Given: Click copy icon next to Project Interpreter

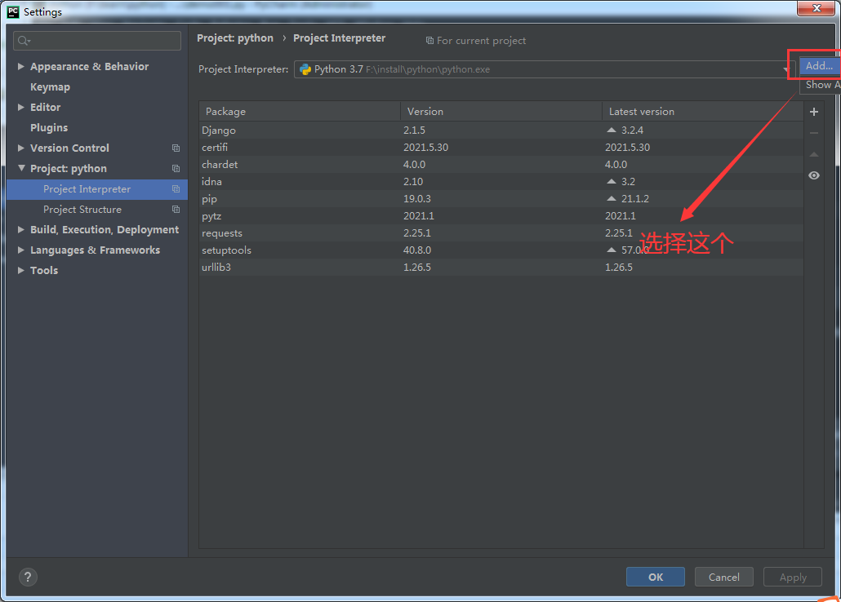Looking at the screenshot, I should click(x=176, y=188).
